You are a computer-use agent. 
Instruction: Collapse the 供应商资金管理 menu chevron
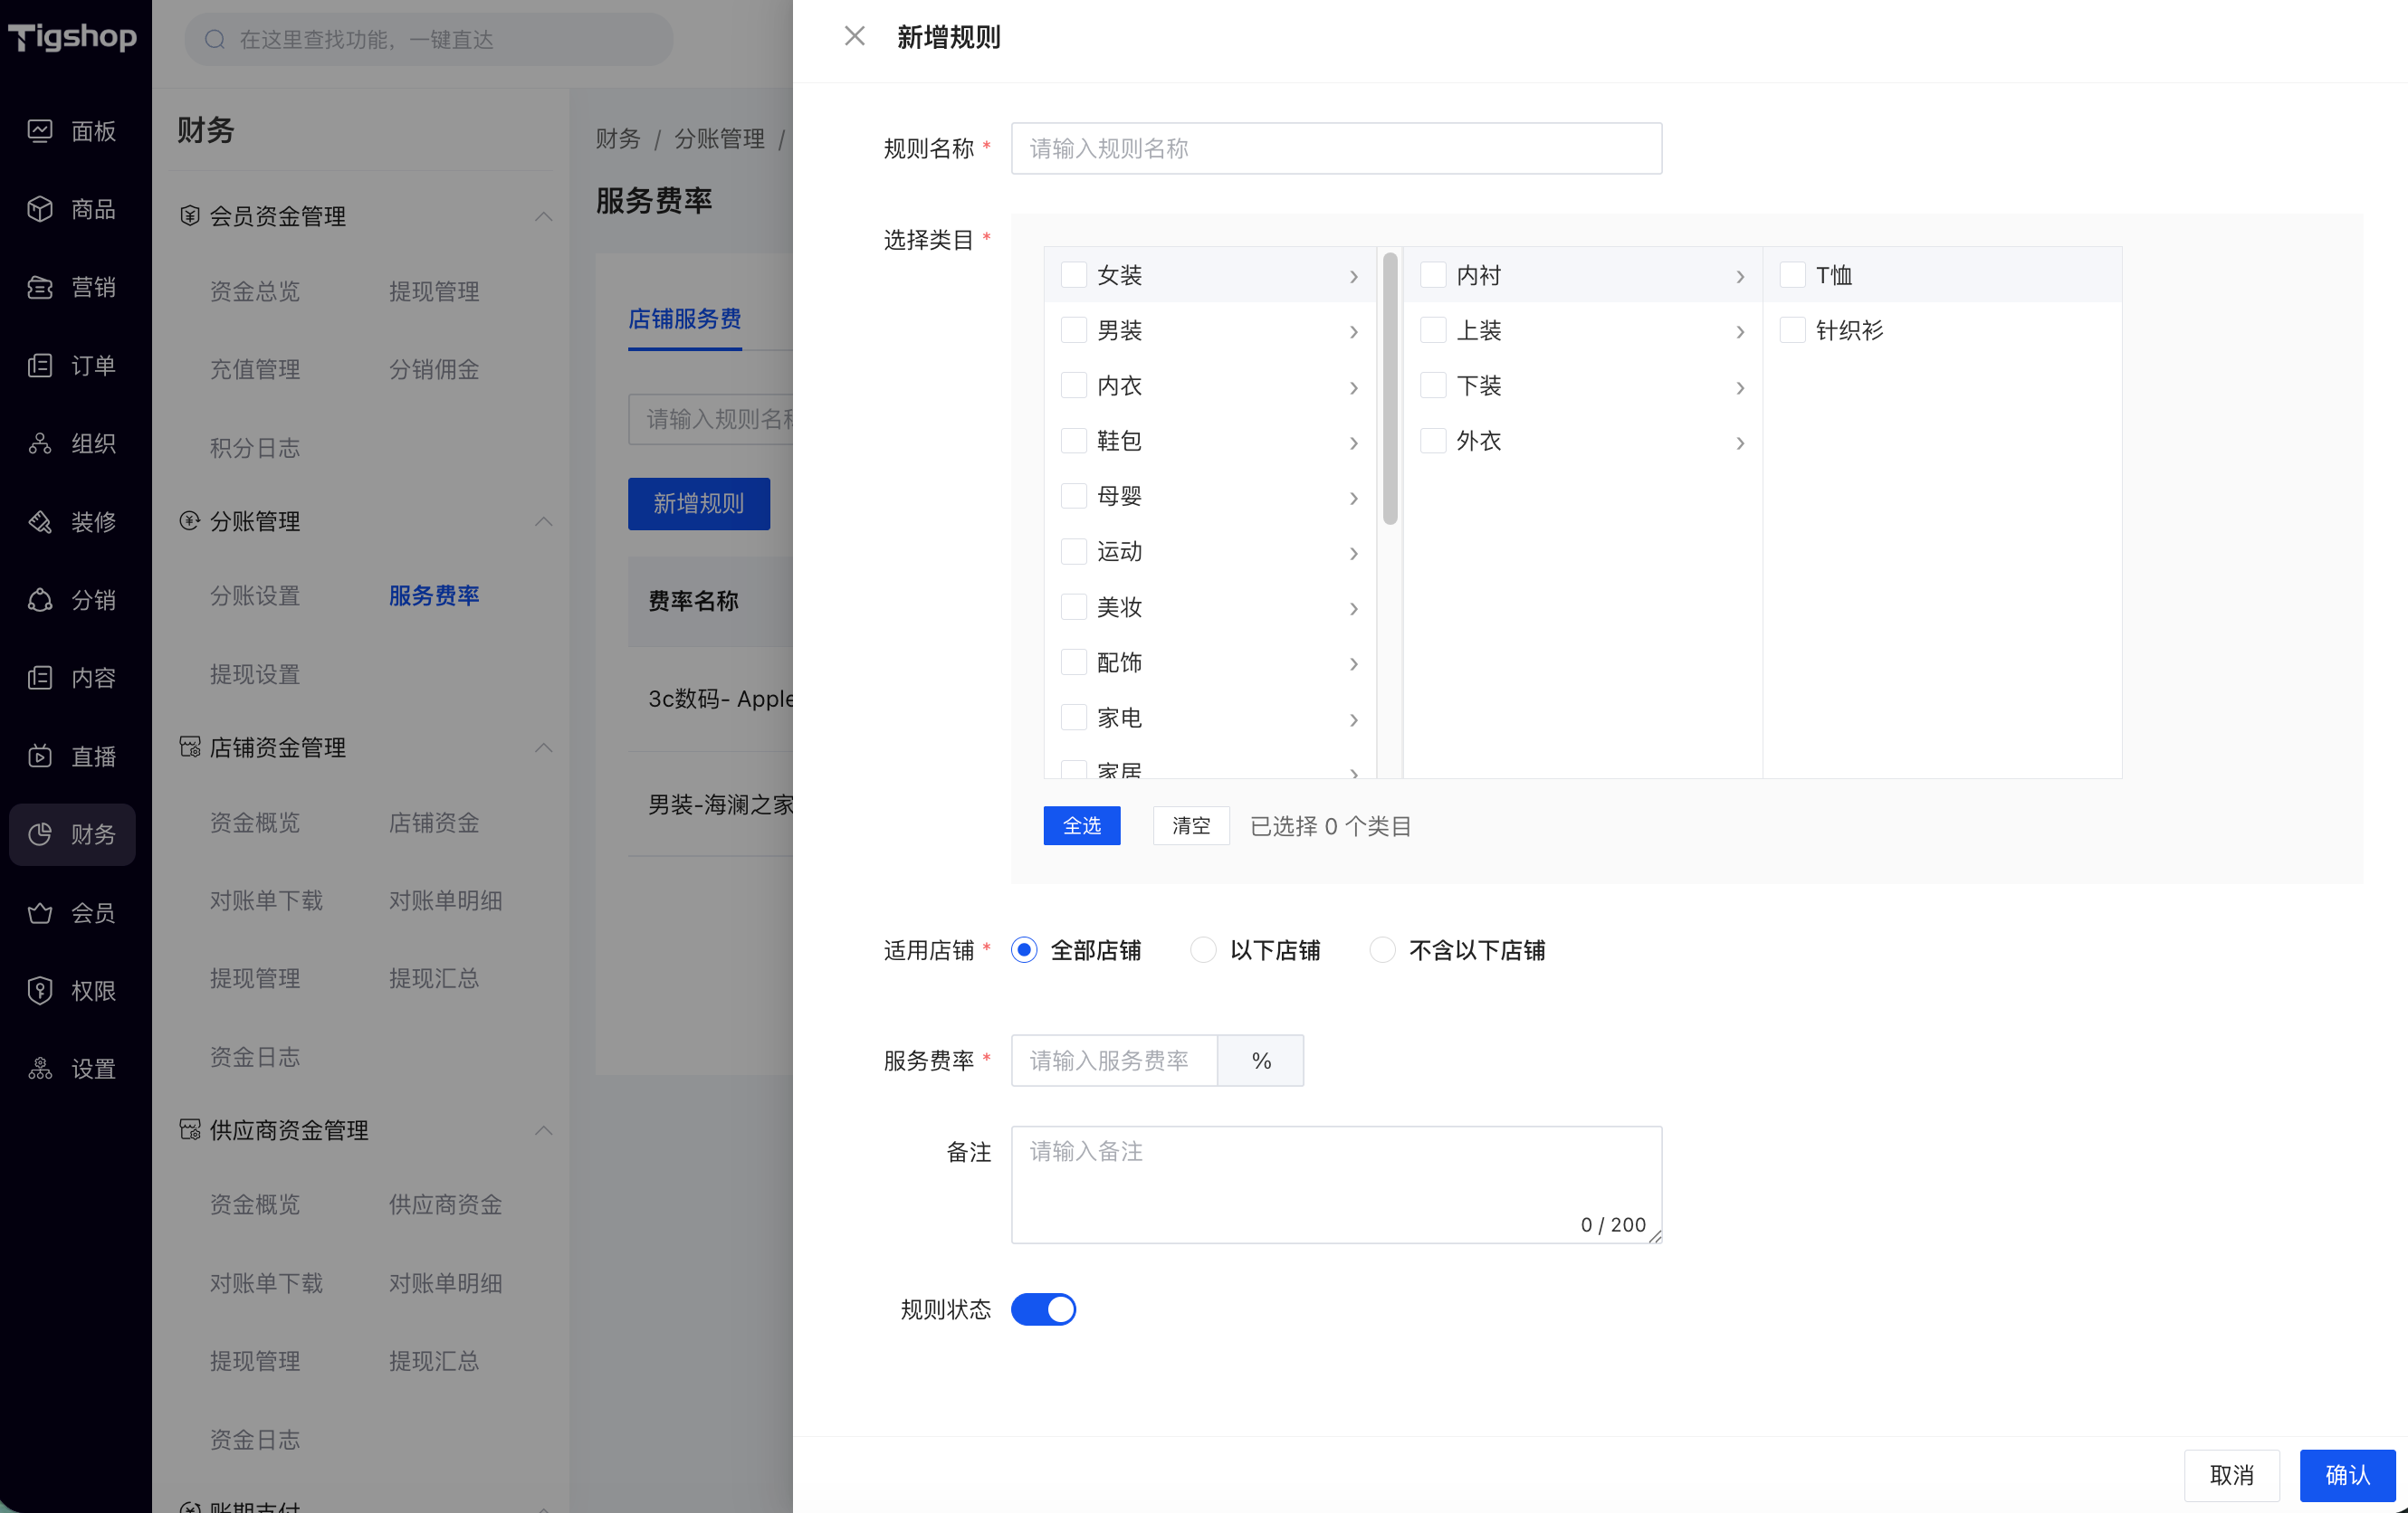point(543,1130)
